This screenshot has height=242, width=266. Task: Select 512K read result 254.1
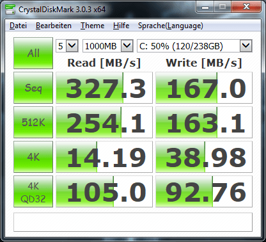(104, 122)
